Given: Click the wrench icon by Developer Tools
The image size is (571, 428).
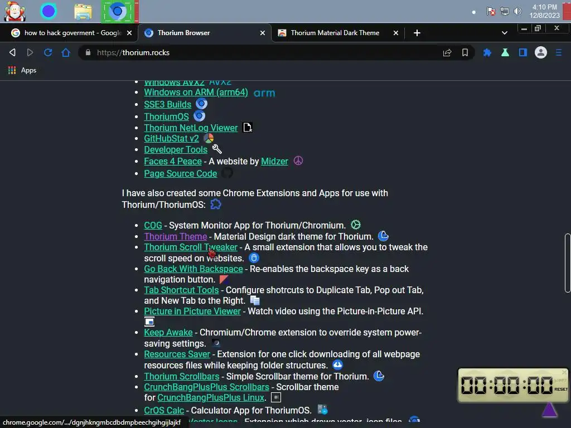Looking at the screenshot, I should [217, 149].
